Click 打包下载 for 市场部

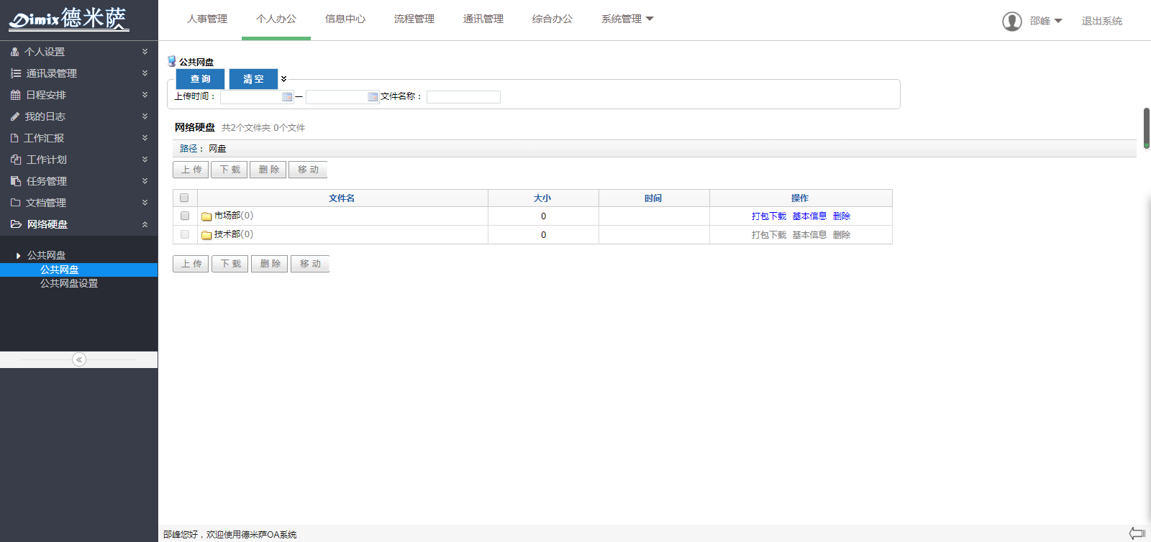769,216
